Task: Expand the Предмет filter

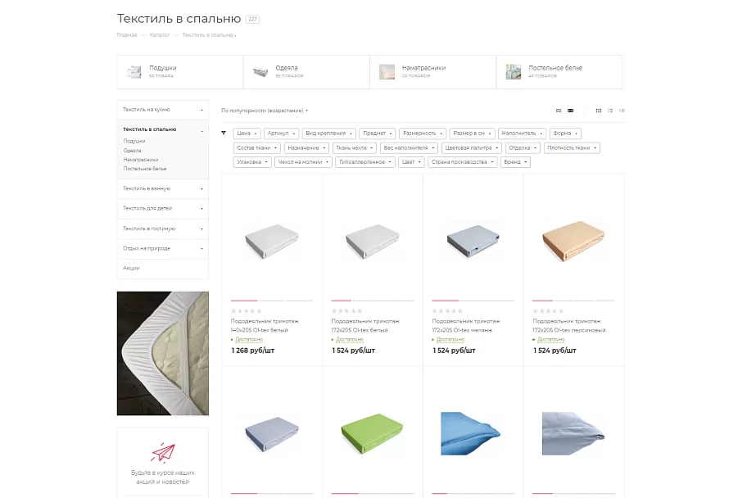Action: coord(378,134)
